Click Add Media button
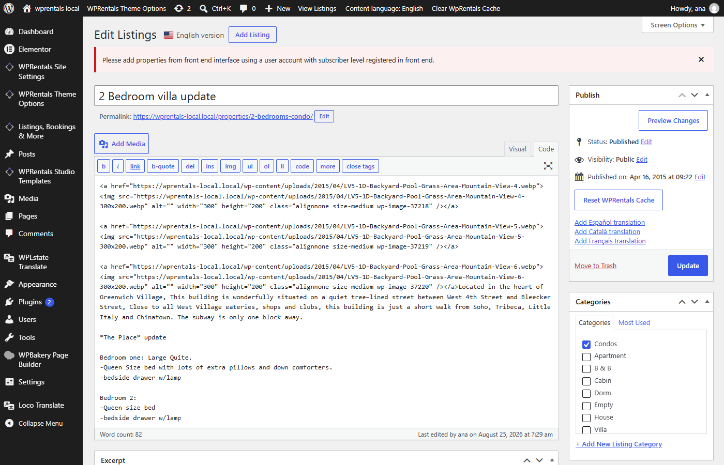The image size is (724, 465). click(x=122, y=144)
